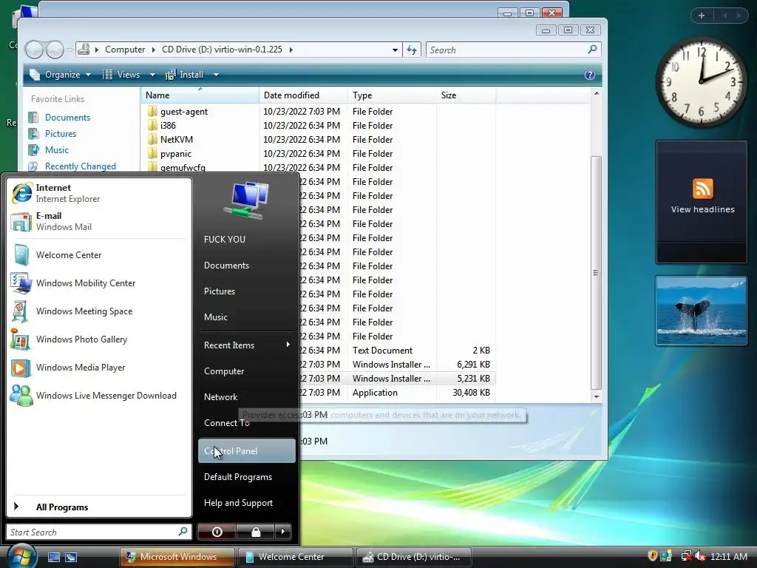Switch to Microsoft Windows taskbar button
Image resolution: width=757 pixels, height=568 pixels.
(177, 557)
